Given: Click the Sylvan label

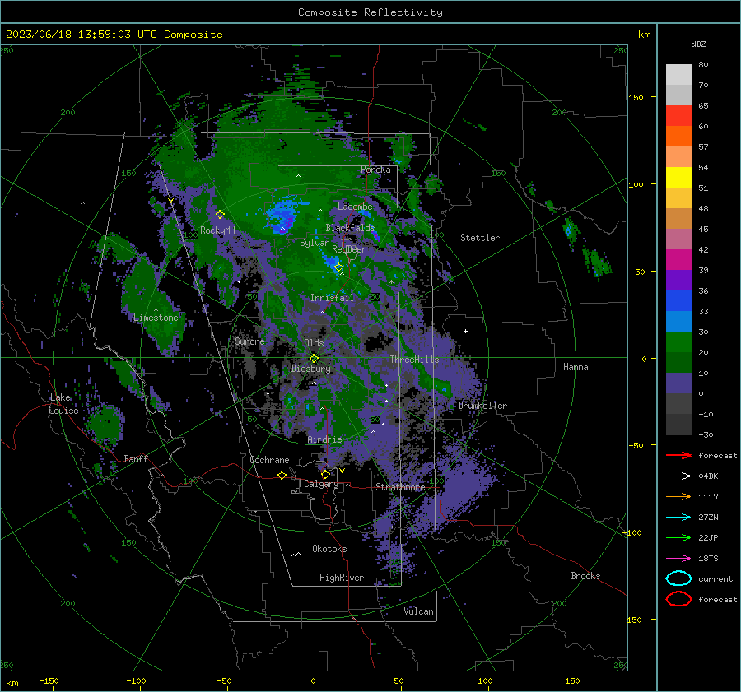Looking at the screenshot, I should pos(315,243).
